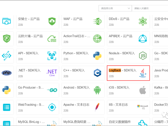Screen dimensions: 168x126
Task: Click the Python logo at the left edge
Action: pos(7,90)
